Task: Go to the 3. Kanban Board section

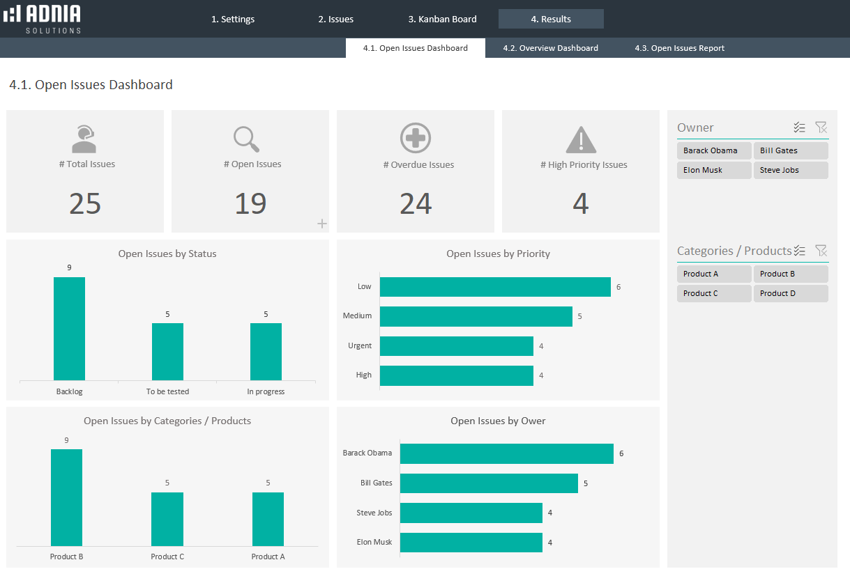Action: tap(442, 19)
